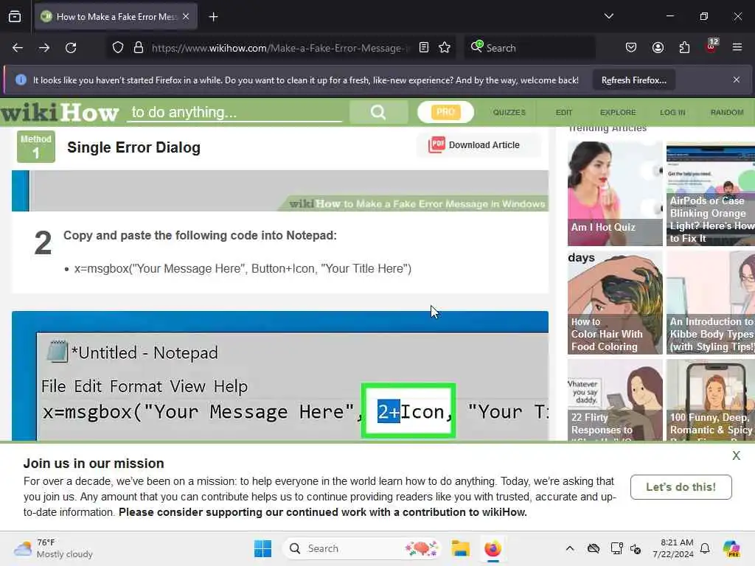Image resolution: width=755 pixels, height=566 pixels.
Task: Click wikiHow magnifier search button
Action: point(378,112)
